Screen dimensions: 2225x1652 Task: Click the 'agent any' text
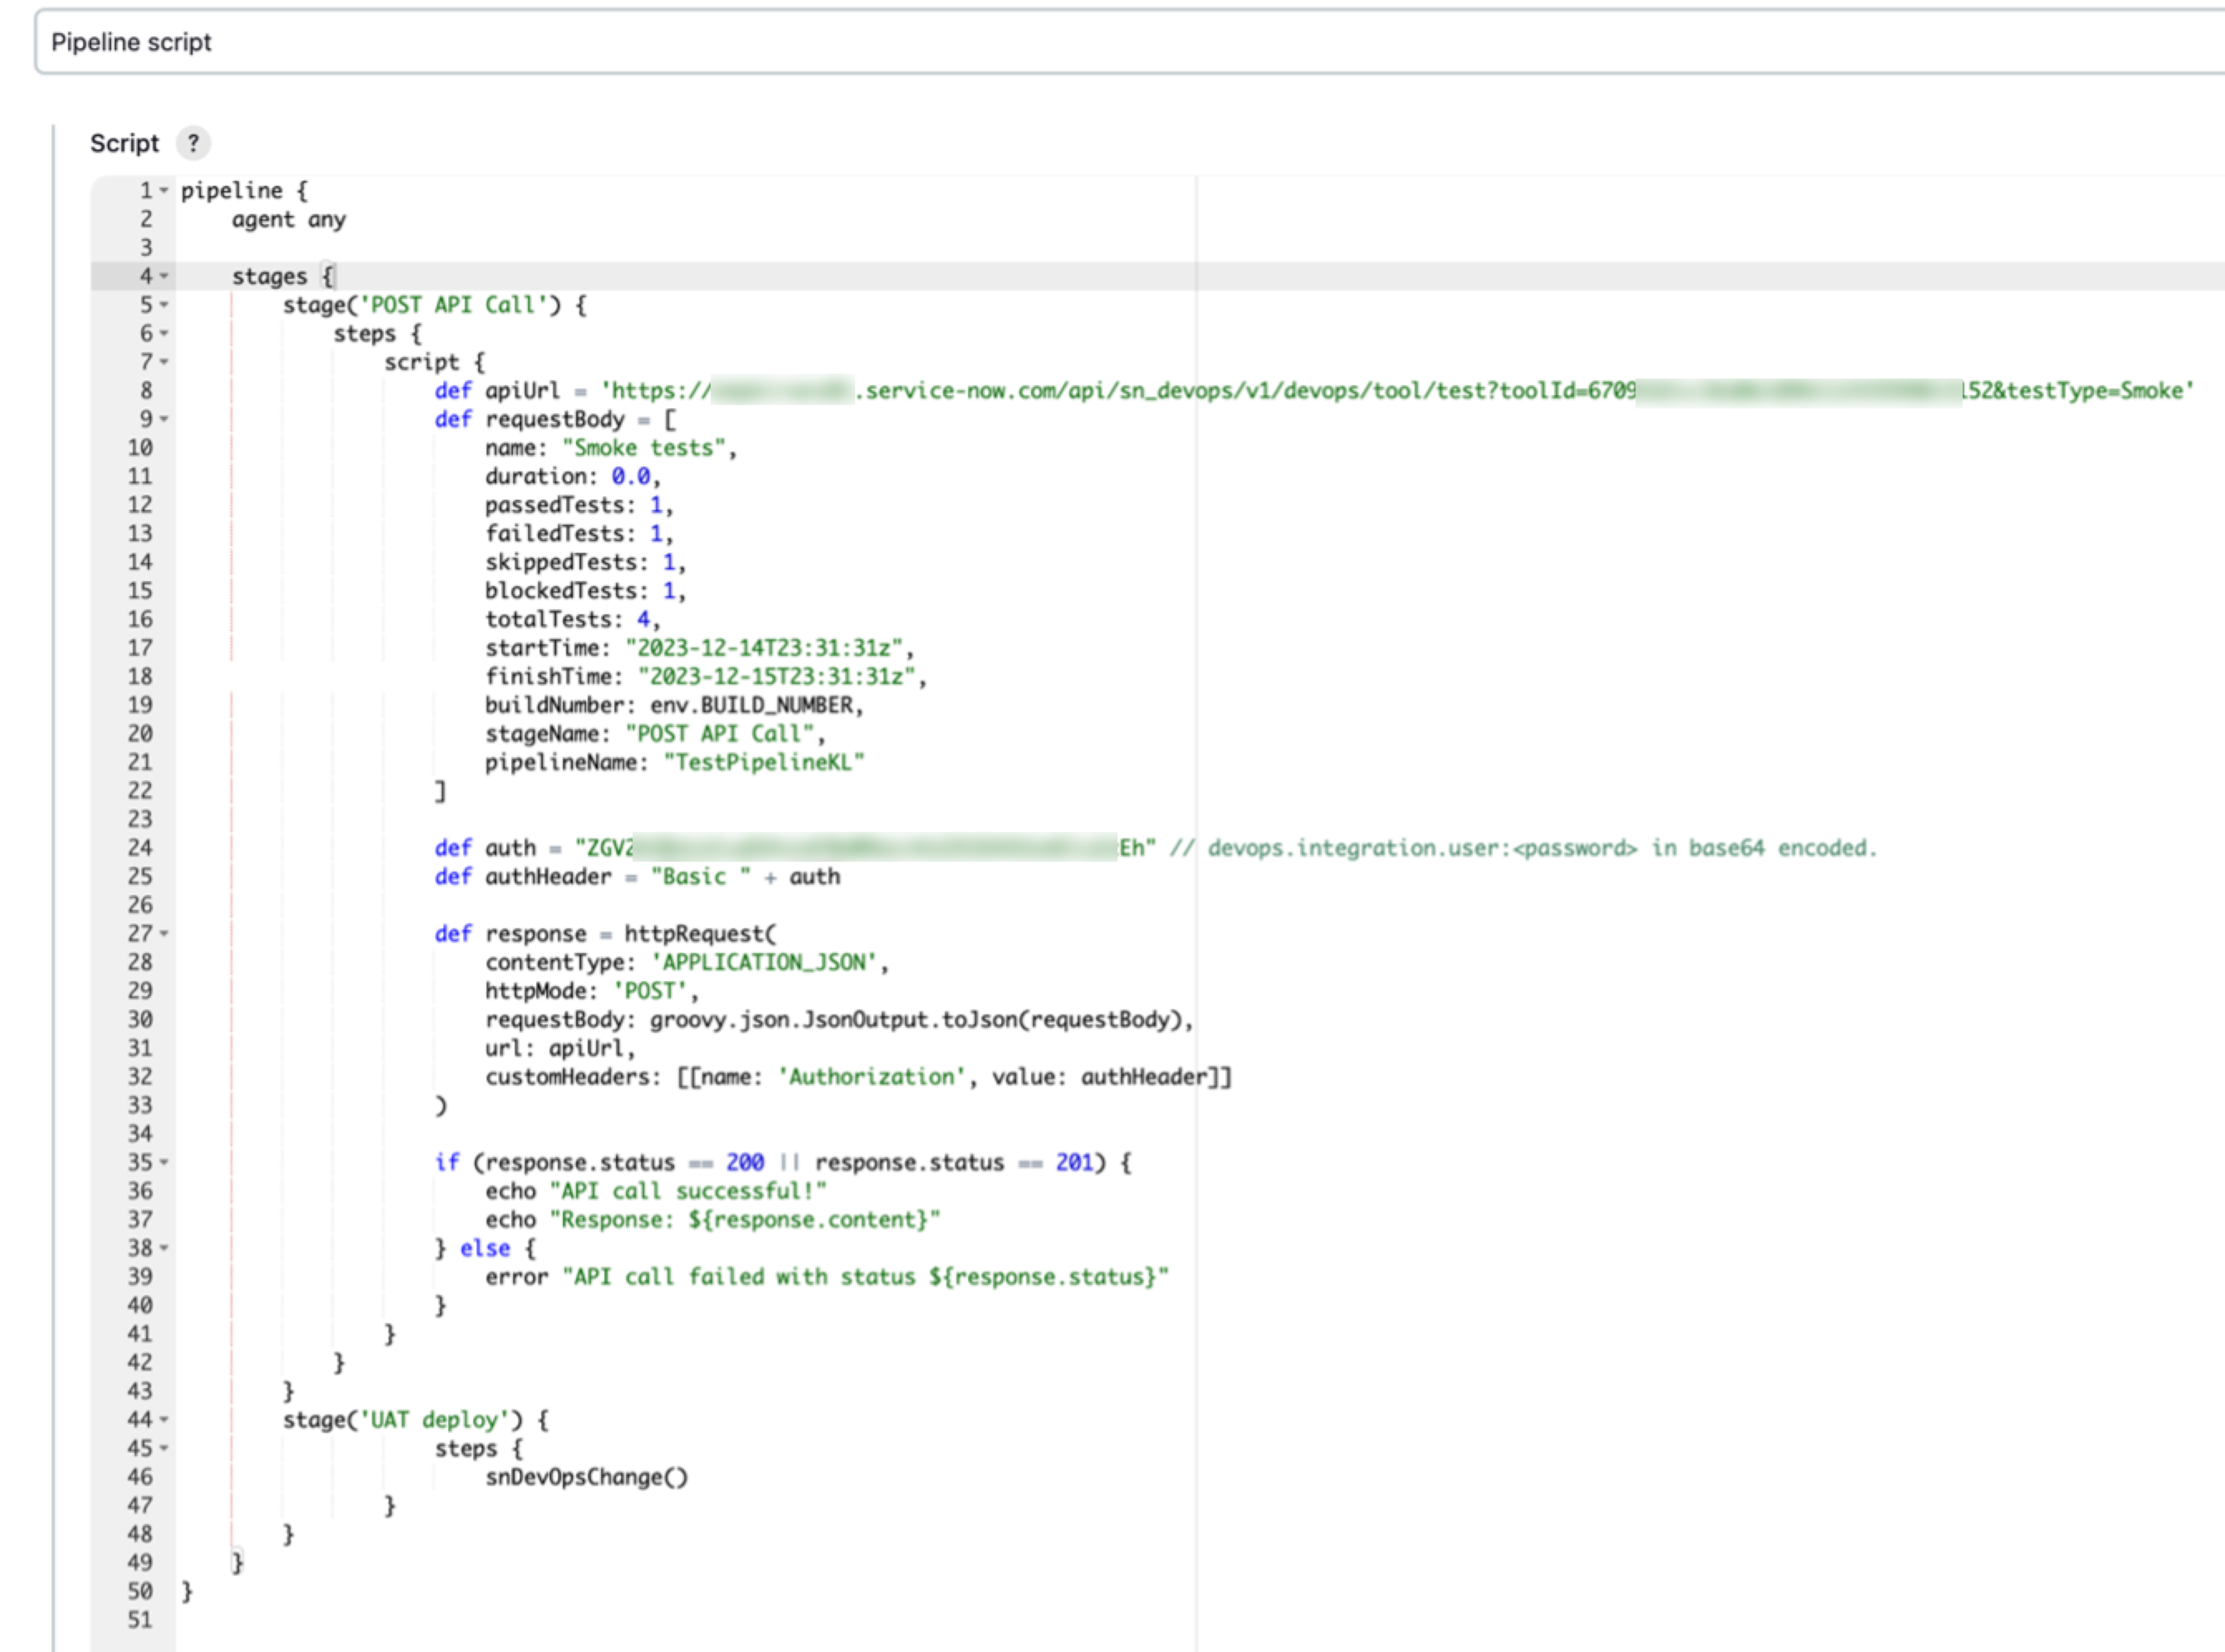point(288,220)
